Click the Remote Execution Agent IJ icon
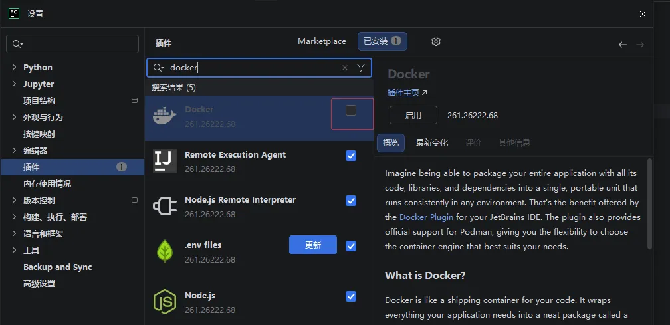 click(165, 161)
